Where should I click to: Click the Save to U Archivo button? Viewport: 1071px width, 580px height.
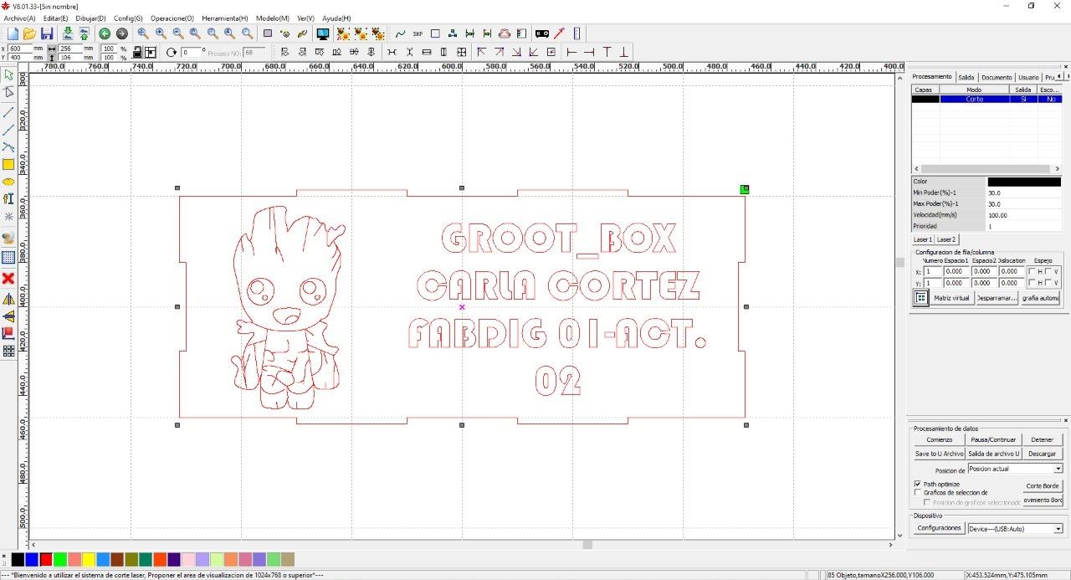point(939,454)
